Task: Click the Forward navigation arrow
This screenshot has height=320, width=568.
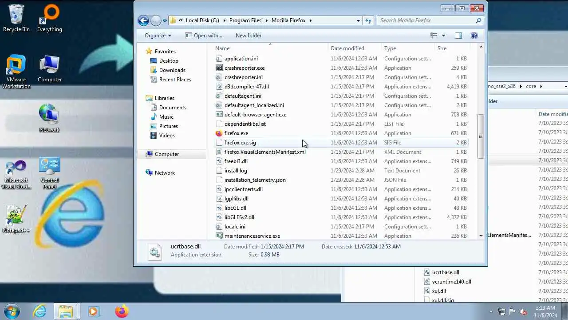Action: click(156, 20)
